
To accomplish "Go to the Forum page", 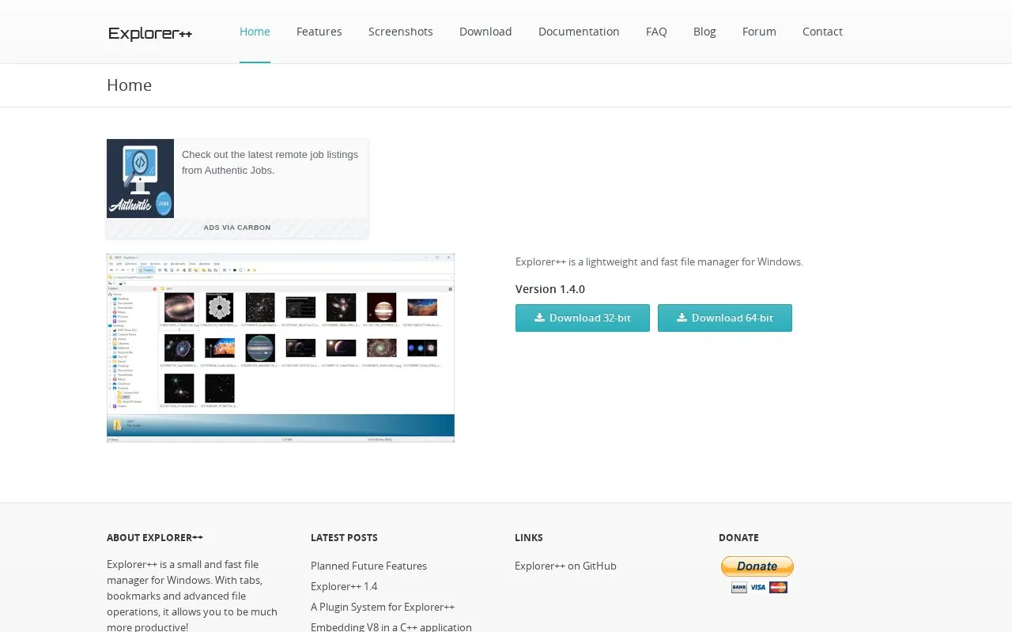I will click(x=759, y=32).
